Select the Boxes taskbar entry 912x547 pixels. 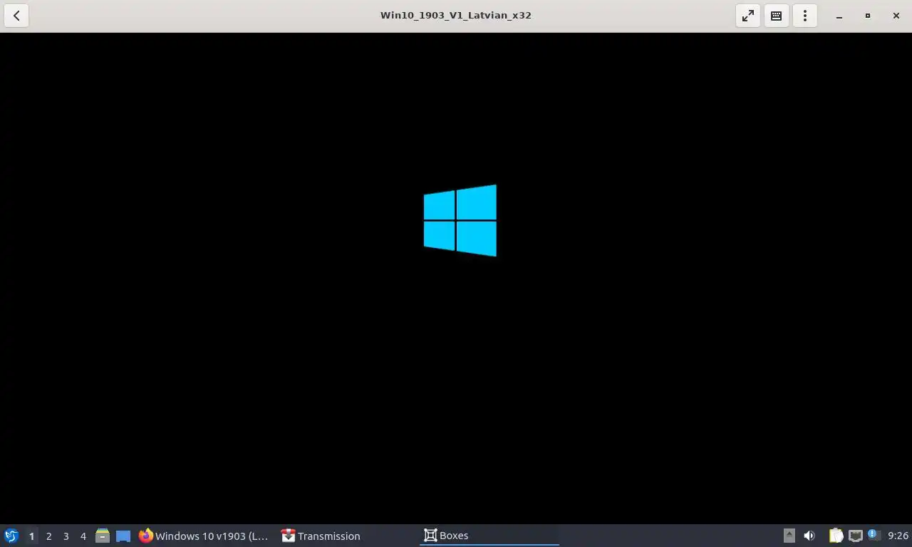489,536
